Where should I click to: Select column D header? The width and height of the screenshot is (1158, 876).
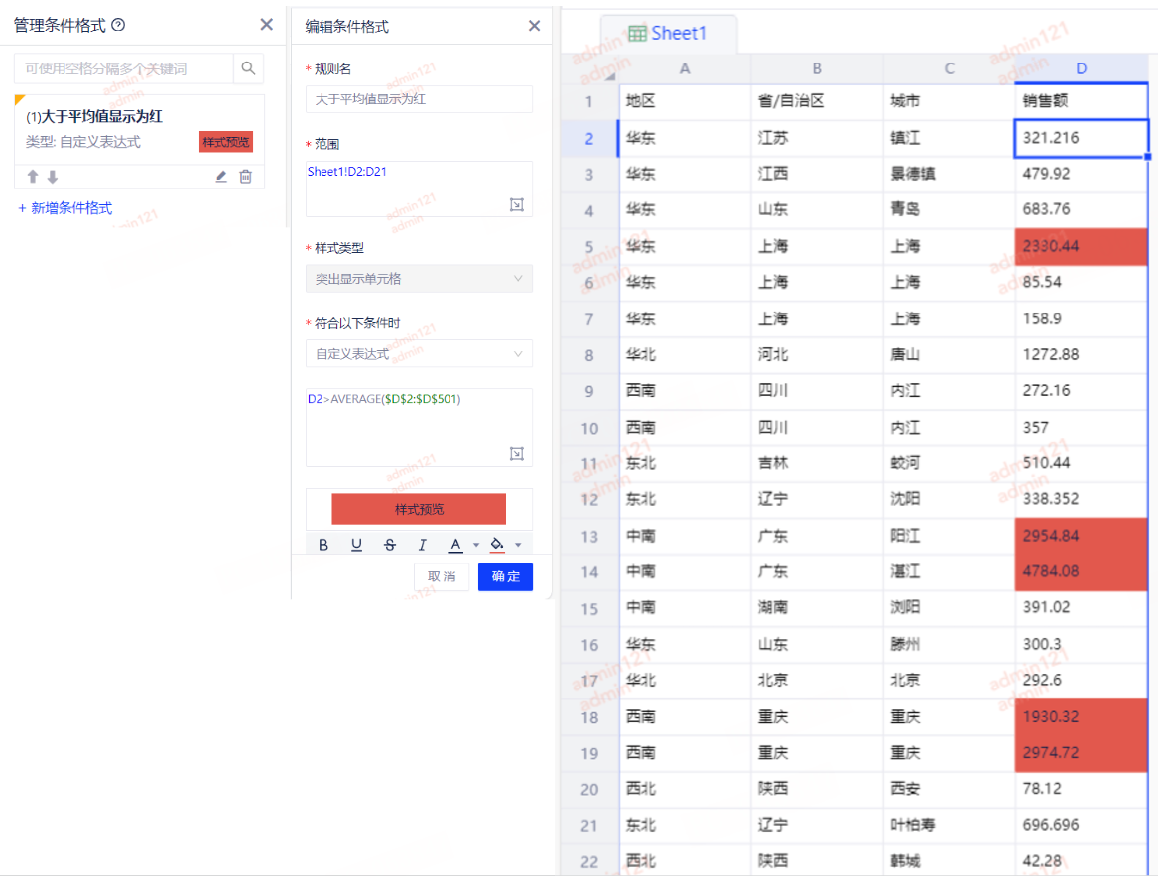click(1082, 68)
